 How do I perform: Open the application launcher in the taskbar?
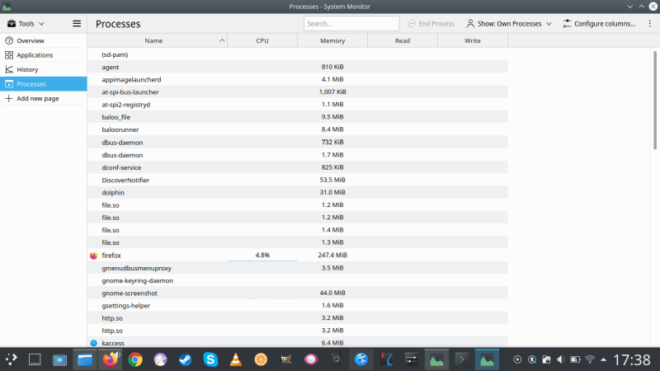click(x=11, y=359)
